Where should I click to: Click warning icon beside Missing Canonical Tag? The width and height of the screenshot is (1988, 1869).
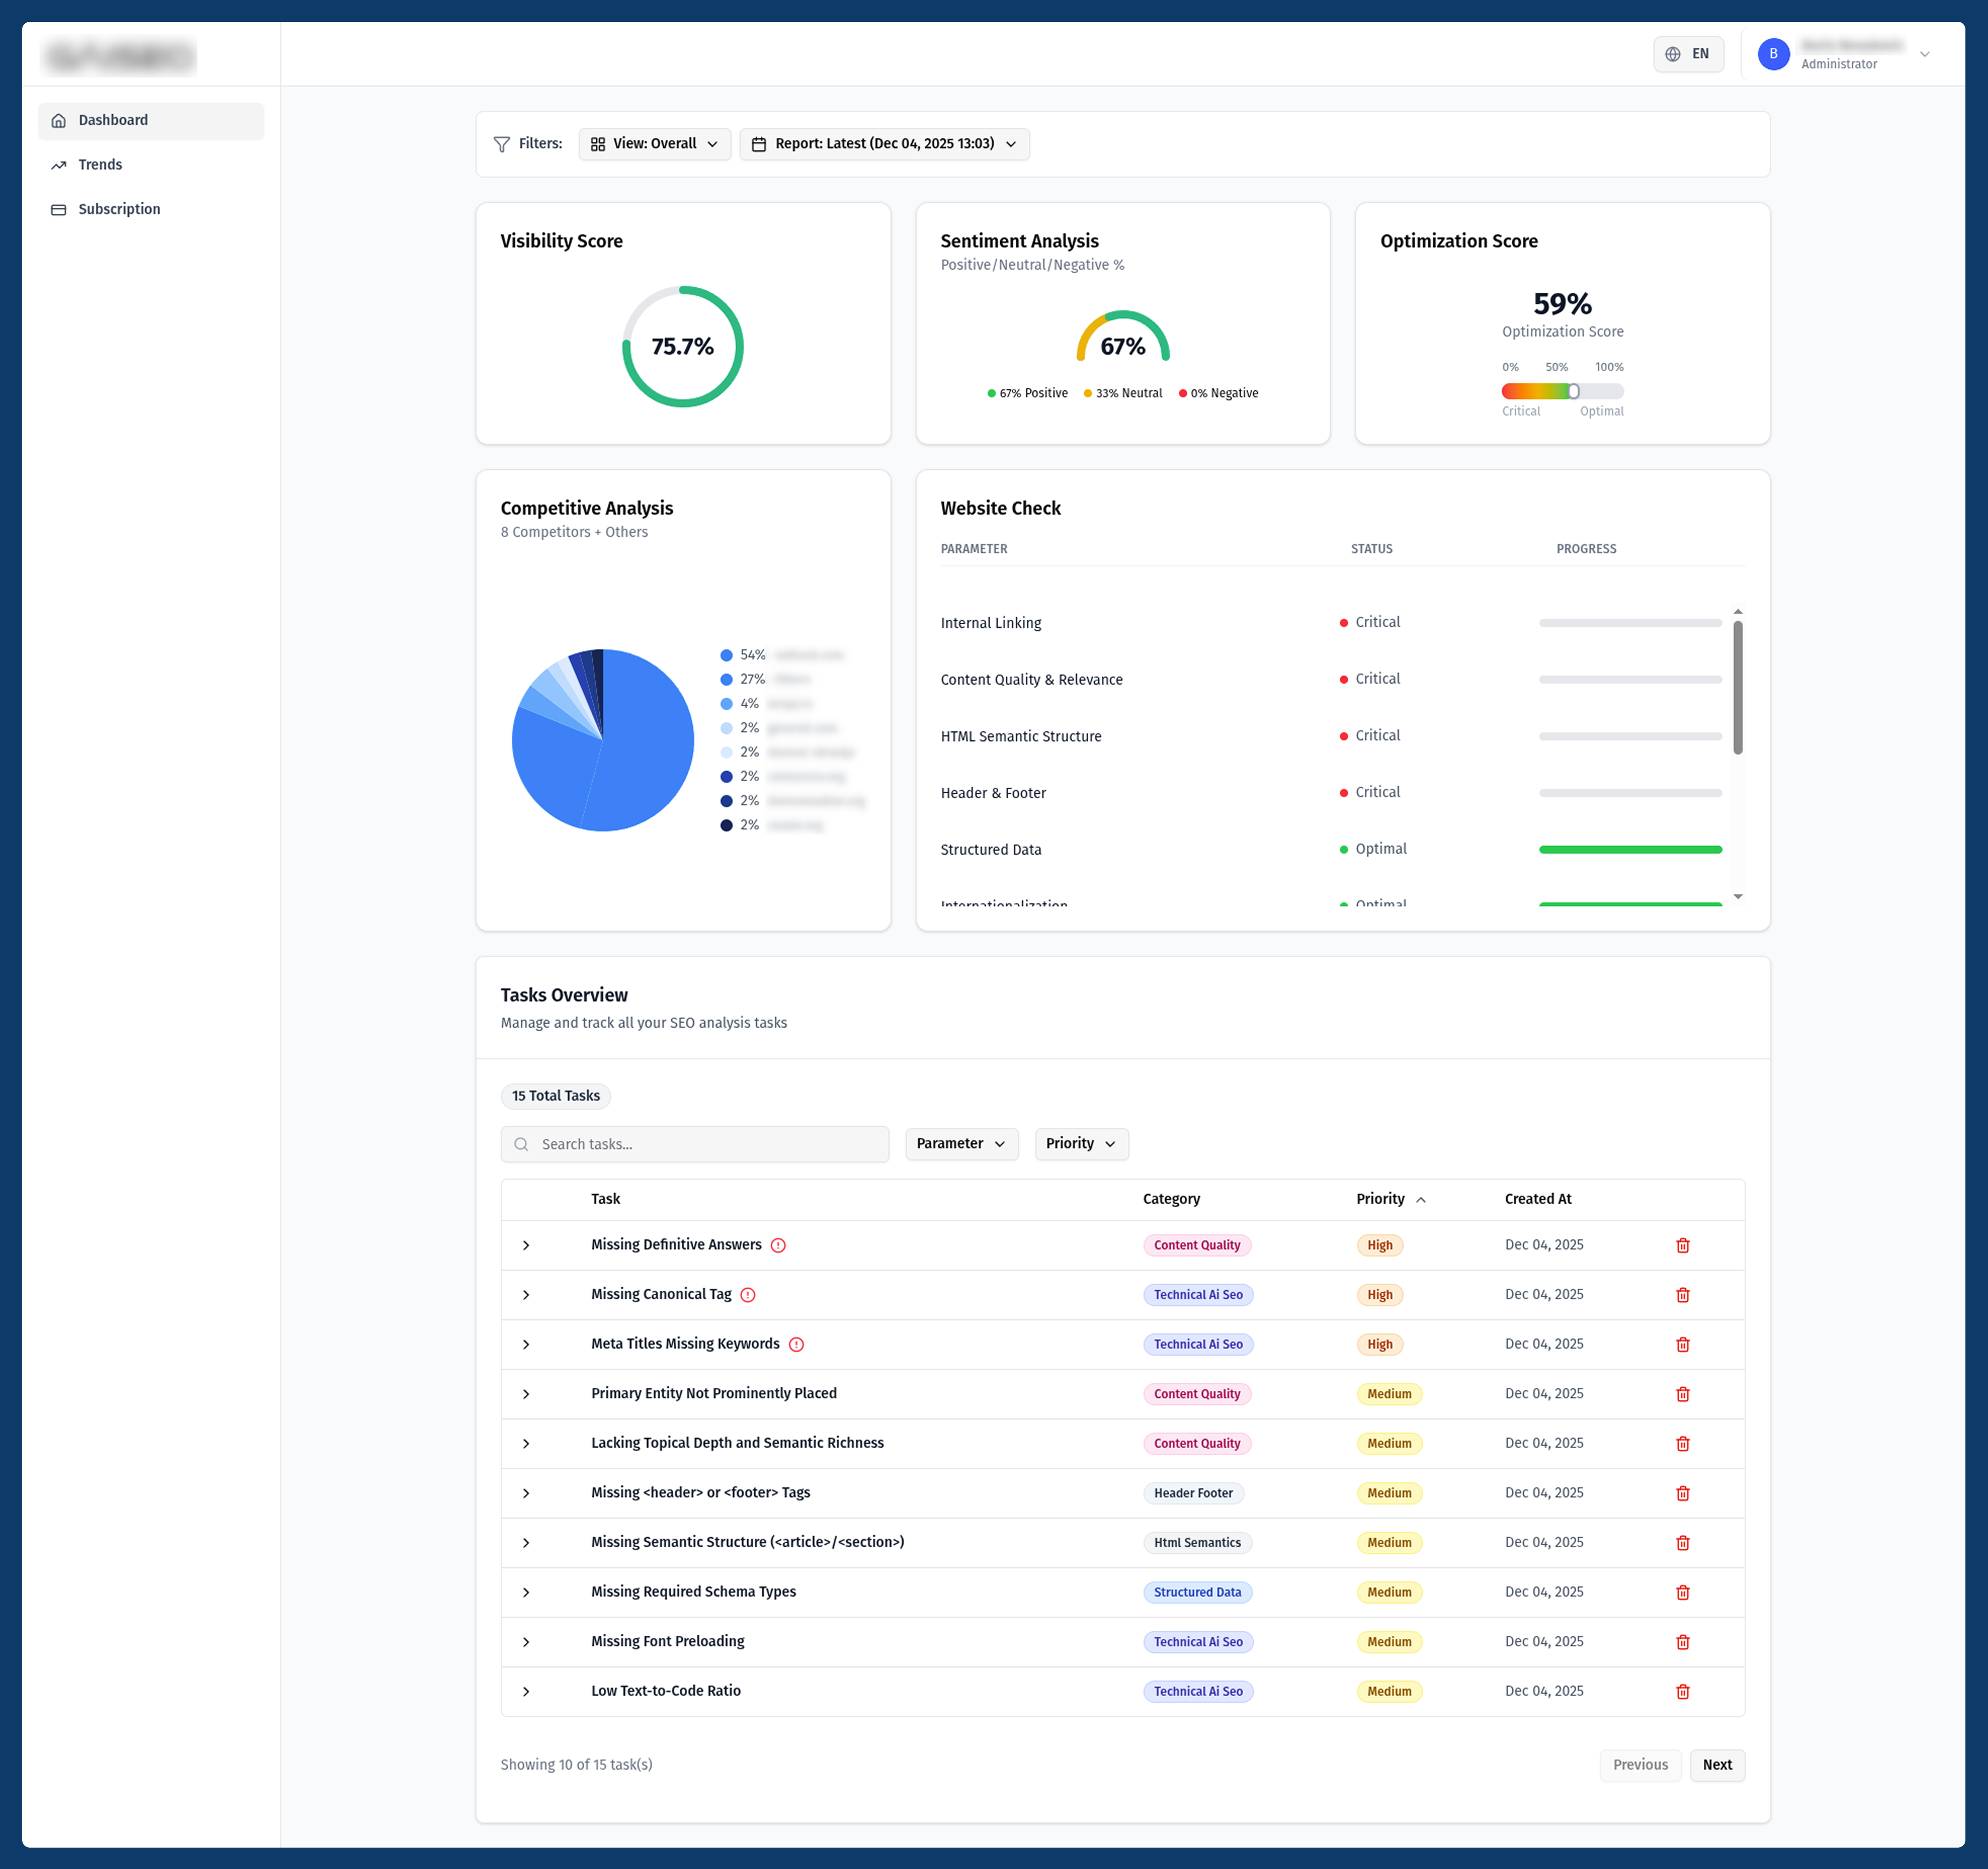pos(747,1295)
